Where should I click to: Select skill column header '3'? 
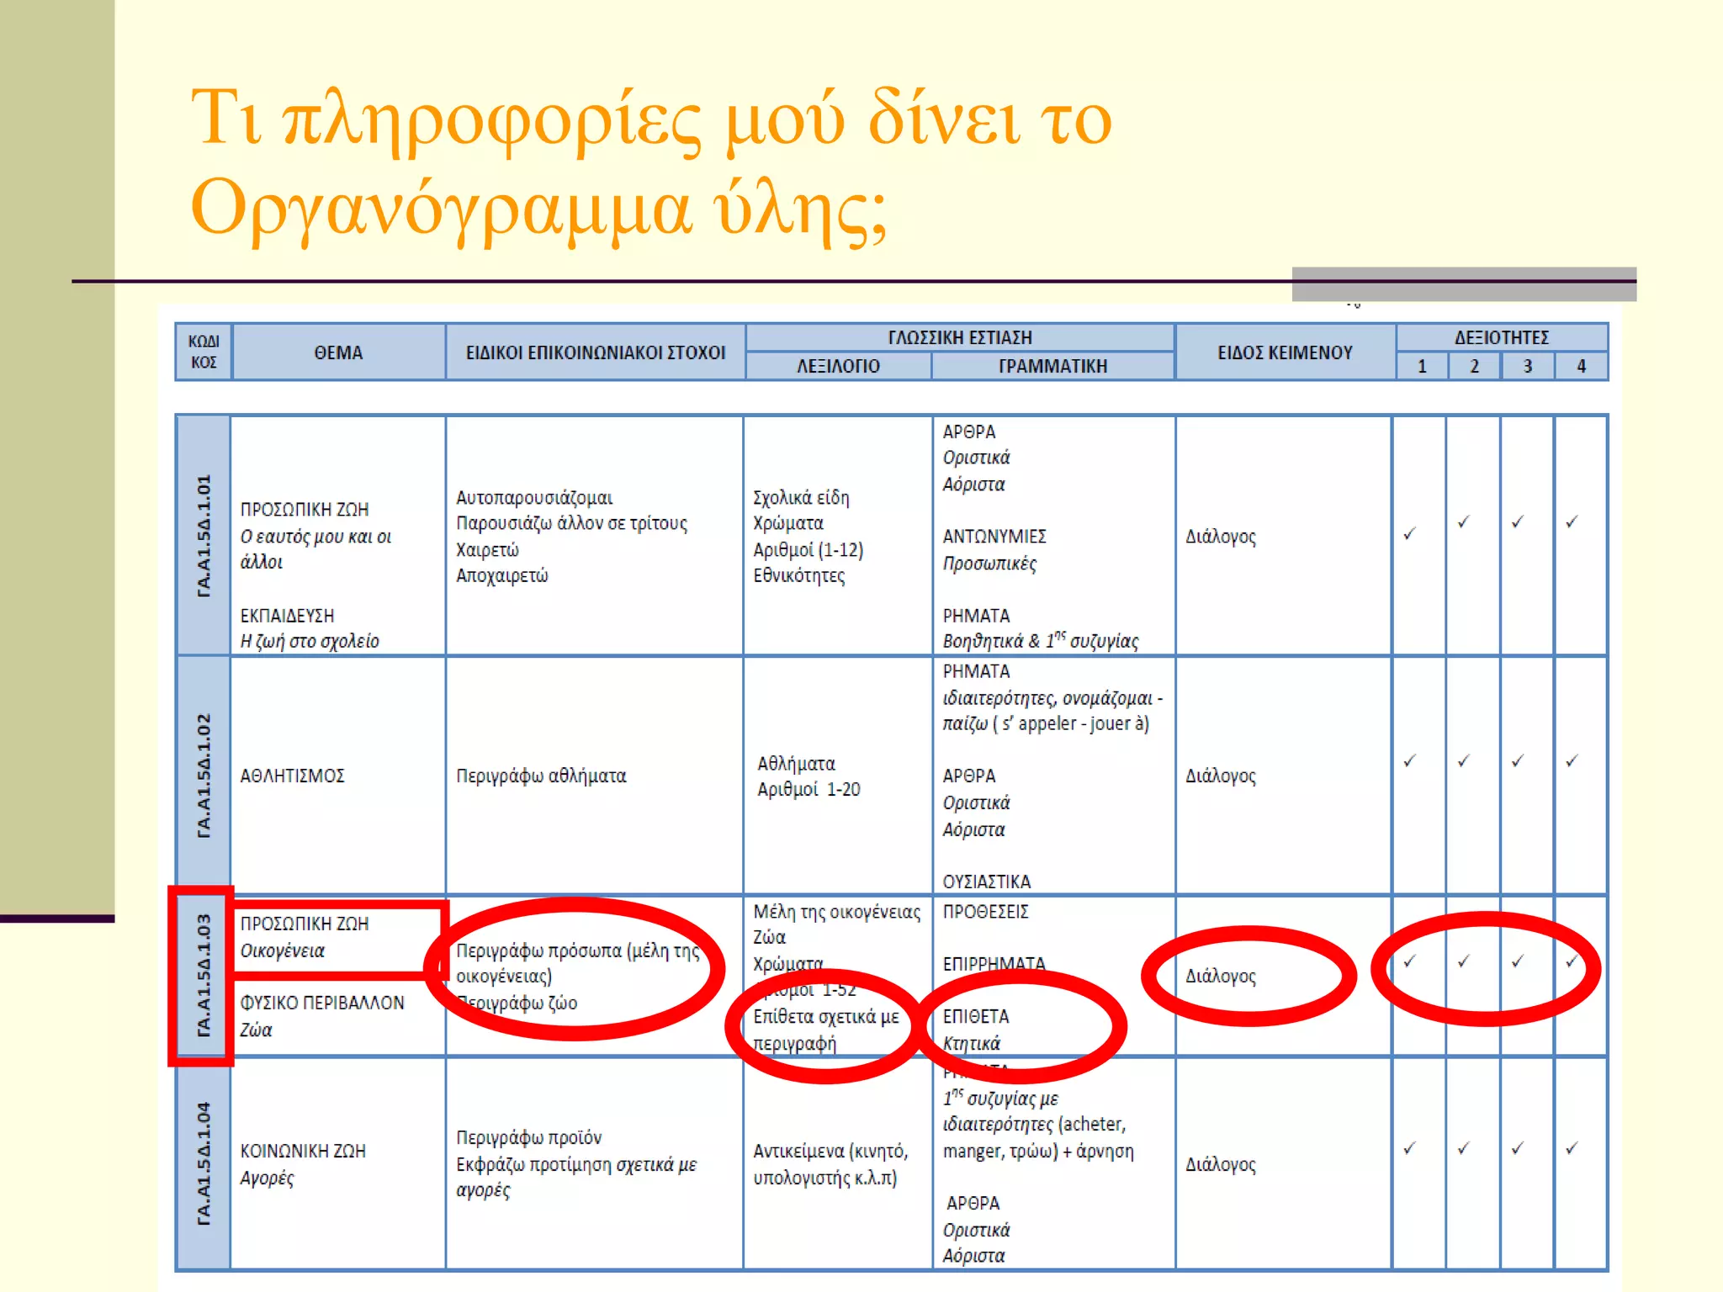[1528, 366]
